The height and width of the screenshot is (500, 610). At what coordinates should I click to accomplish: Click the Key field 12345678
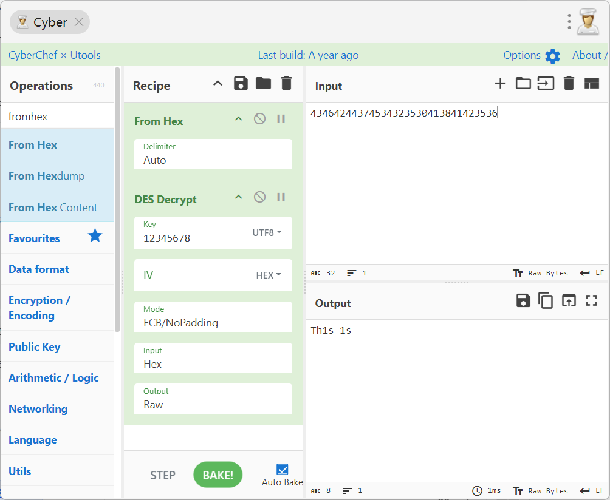coord(193,233)
